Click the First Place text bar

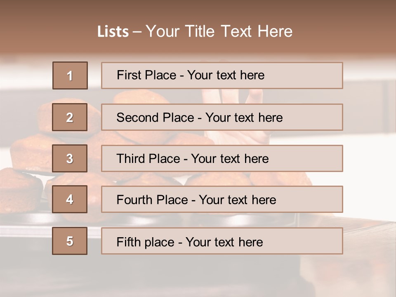tap(222, 75)
